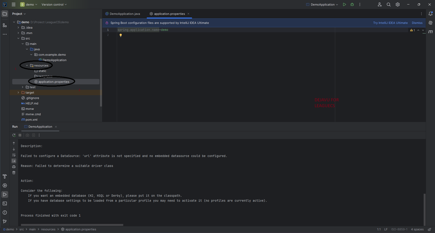Open the Structure tool window
The width and height of the screenshot is (435, 233).
click(x=5, y=25)
